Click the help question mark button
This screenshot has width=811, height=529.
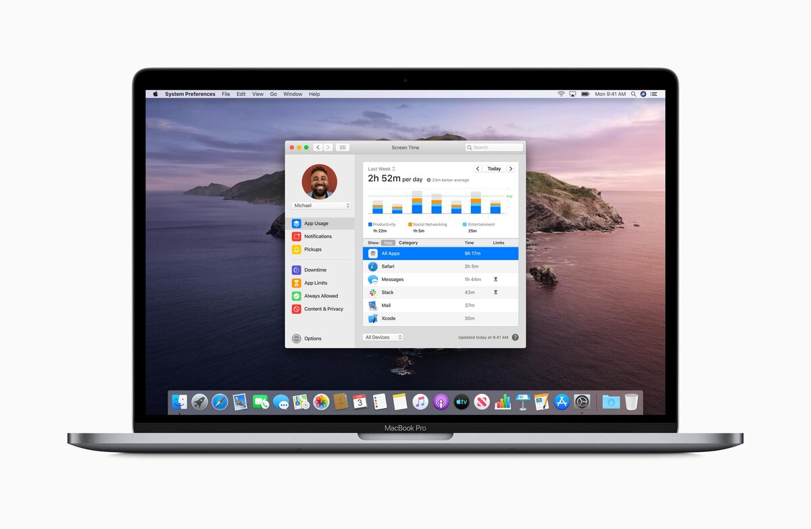coord(514,337)
